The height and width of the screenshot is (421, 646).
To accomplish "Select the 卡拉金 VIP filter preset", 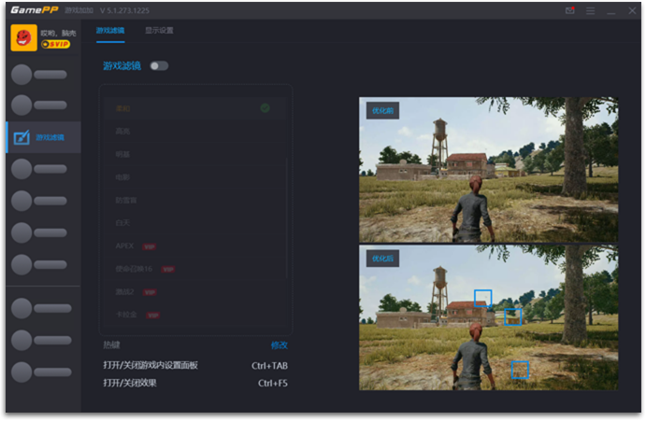I will [194, 315].
